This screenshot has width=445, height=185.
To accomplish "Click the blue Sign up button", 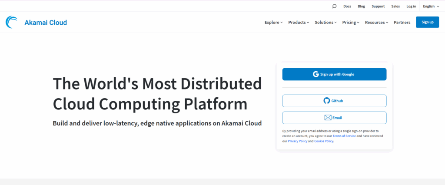I will click(428, 22).
